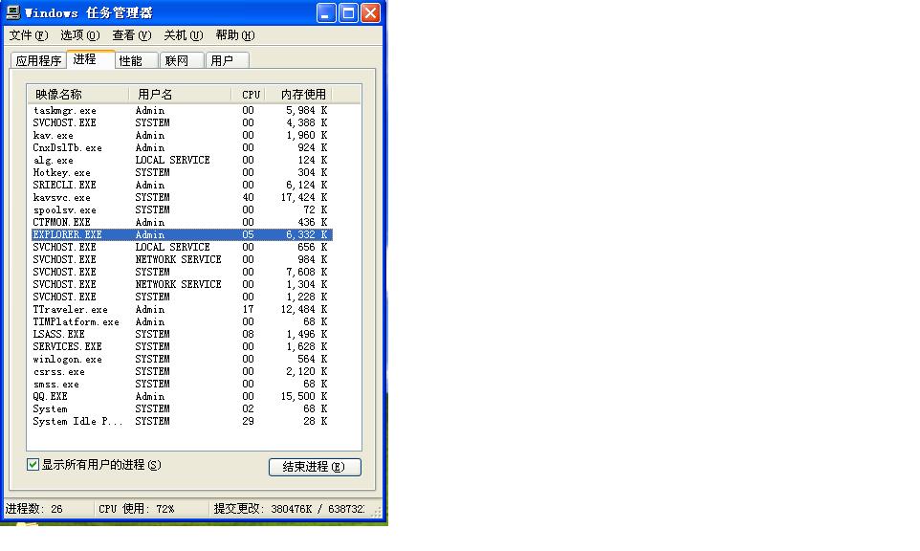The height and width of the screenshot is (551, 920).
Task: Sort by 用户名 column header
Action: pos(180,95)
